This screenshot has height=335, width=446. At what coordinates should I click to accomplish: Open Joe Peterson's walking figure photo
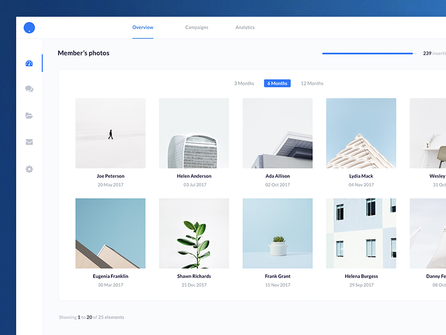(x=110, y=133)
